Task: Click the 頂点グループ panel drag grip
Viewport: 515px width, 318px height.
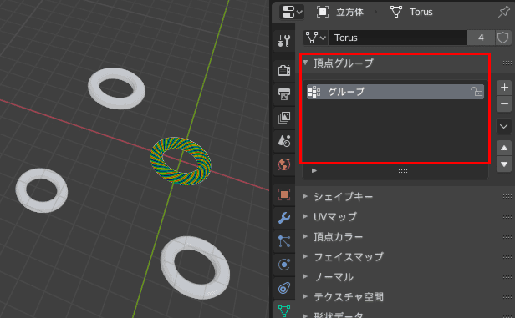Action: point(507,63)
